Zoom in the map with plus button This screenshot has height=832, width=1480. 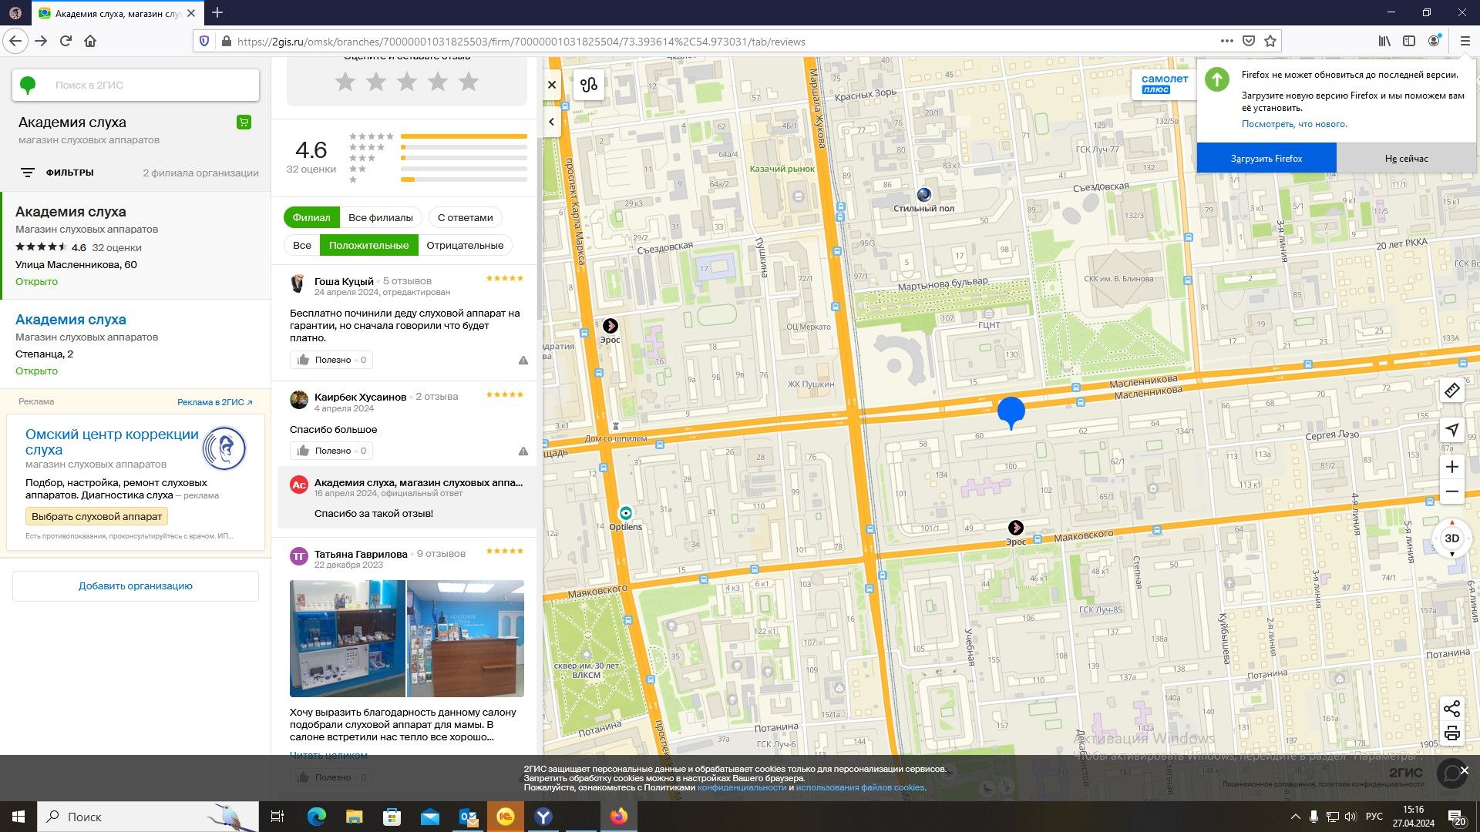click(x=1451, y=467)
